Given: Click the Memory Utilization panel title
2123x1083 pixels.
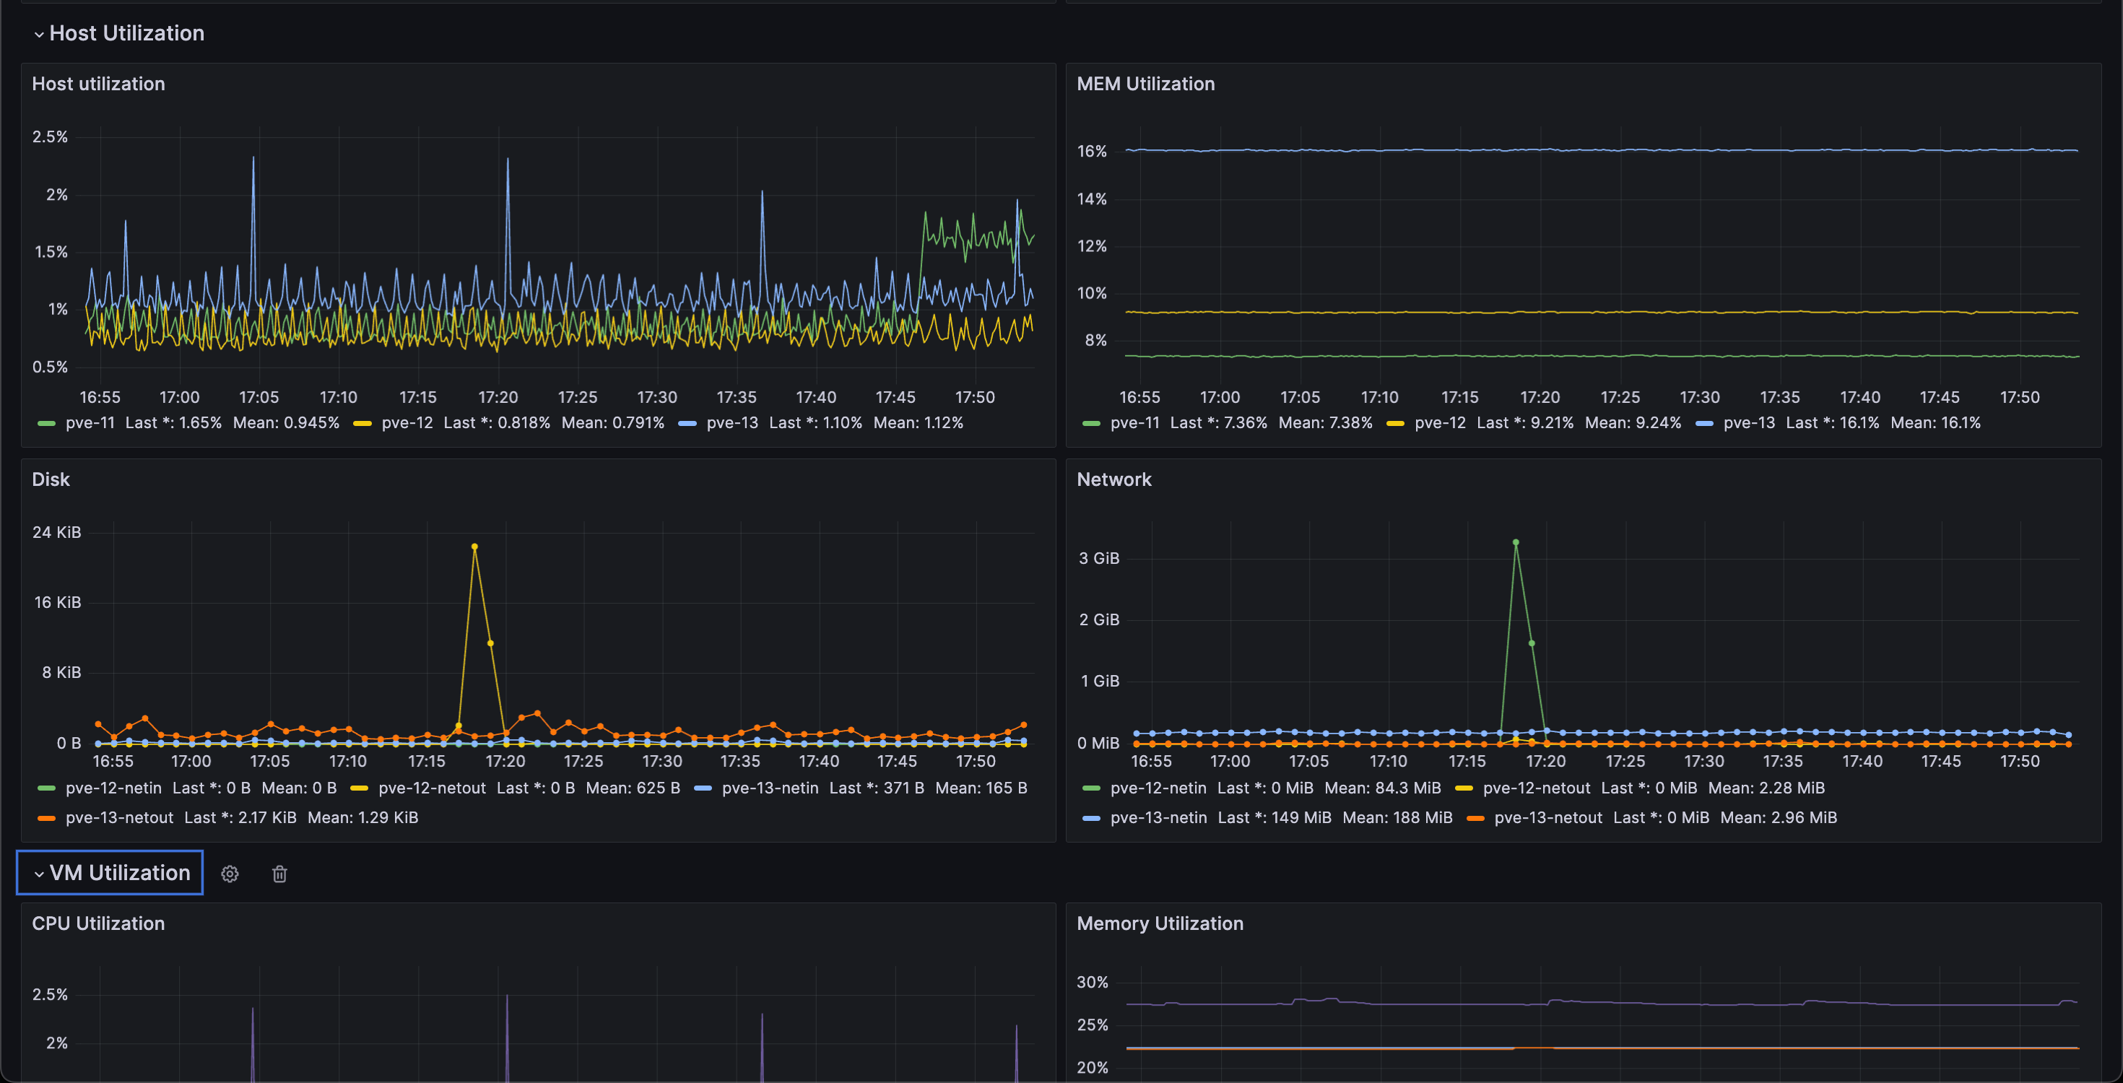Looking at the screenshot, I should coord(1160,923).
